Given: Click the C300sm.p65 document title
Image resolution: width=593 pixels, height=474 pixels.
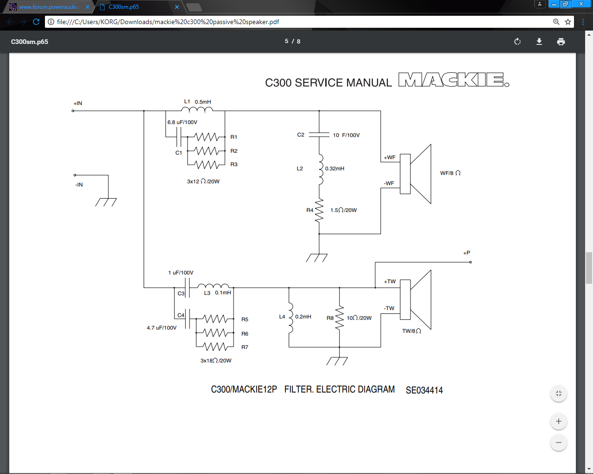Looking at the screenshot, I should pyautogui.click(x=30, y=42).
